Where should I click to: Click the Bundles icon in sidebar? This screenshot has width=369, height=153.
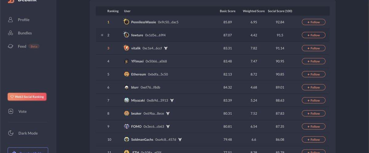click(x=10, y=33)
